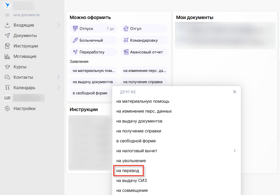280x195 pixels.
Task: Click the hamburger menu icon
Action: (7, 15)
